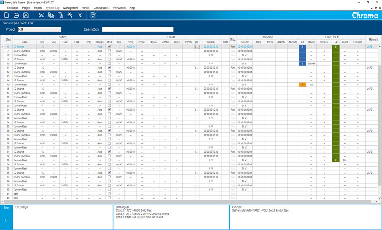The image size is (382, 230).
Task: Paste a step with the clipboard icon
Action: pyautogui.click(x=61, y=16)
